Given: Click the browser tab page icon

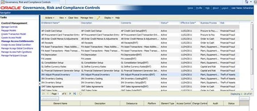Looking at the screenshot, I should point(3,2).
